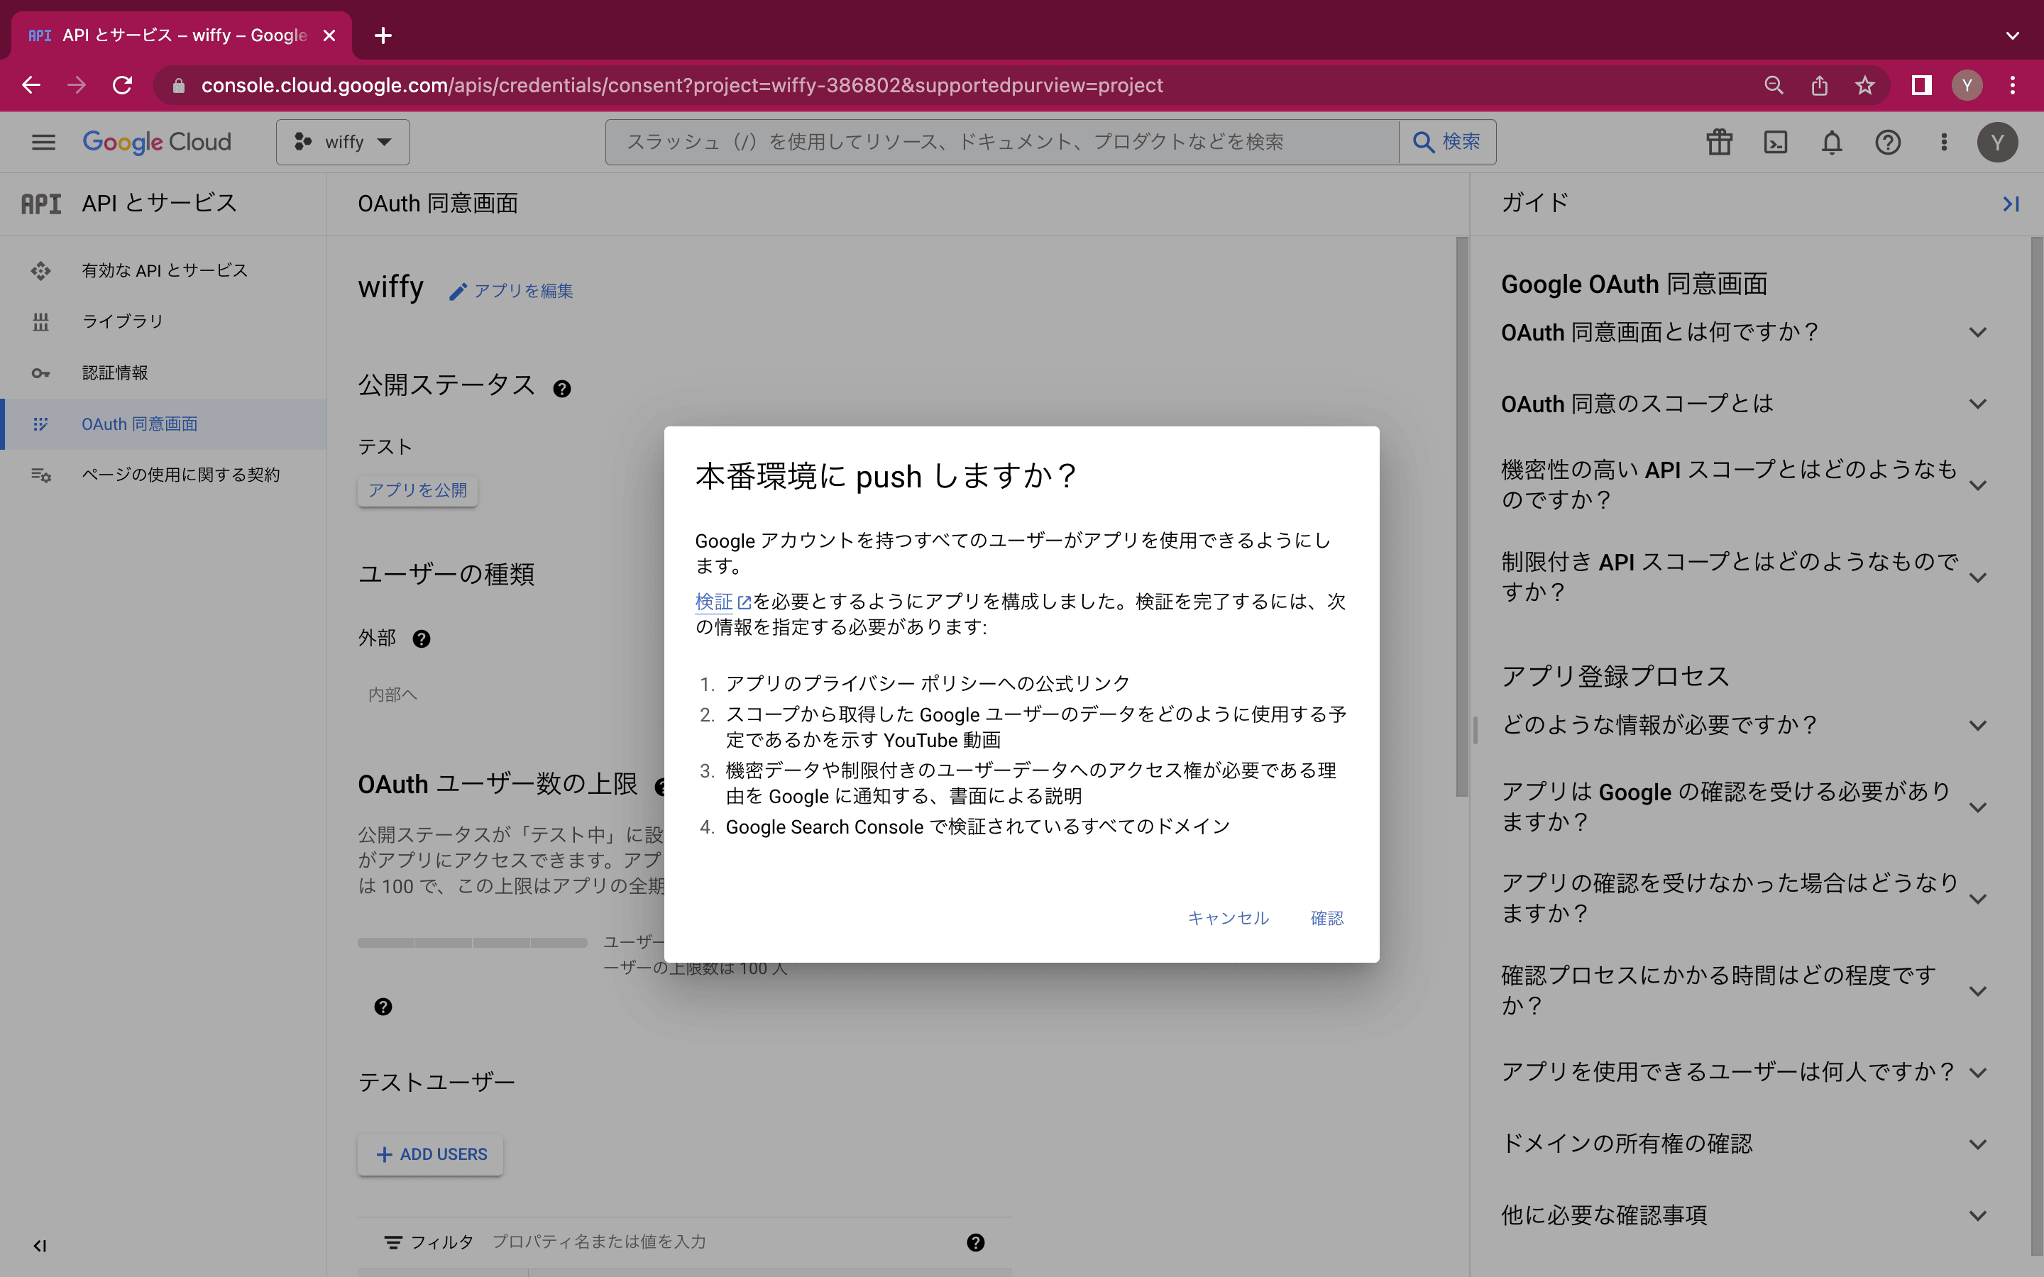Open 認証情報 in sidebar

[164, 372]
